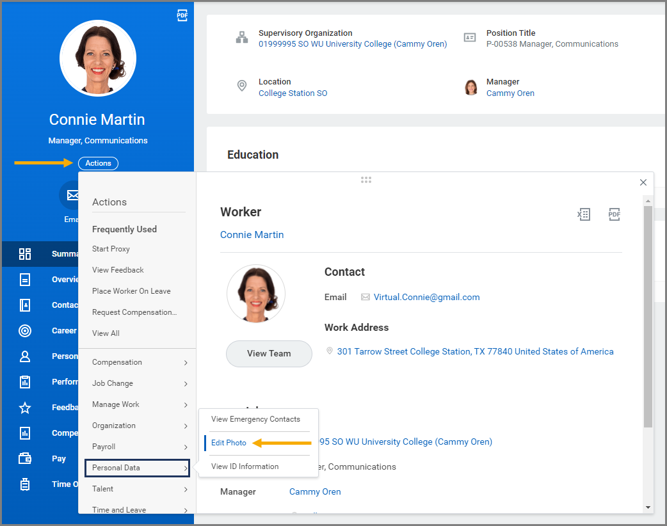Click the Feedback star icon in sidebar

(25, 408)
